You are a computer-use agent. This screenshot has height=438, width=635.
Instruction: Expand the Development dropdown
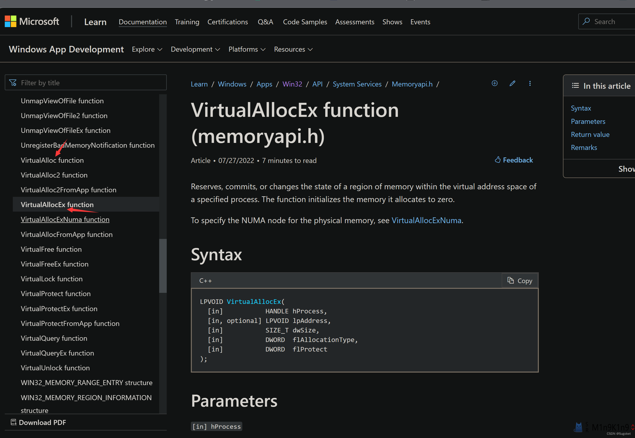point(195,49)
